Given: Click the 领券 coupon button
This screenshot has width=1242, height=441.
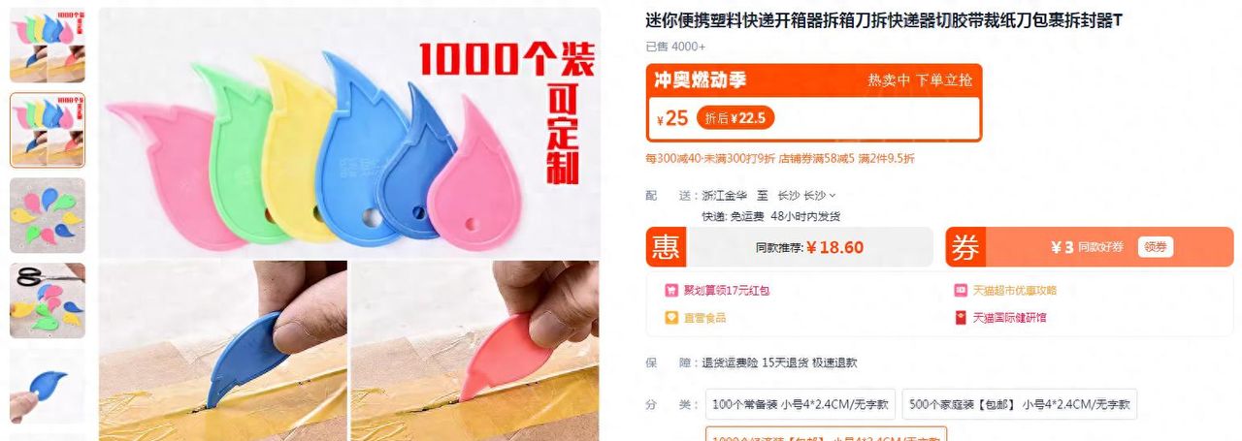Looking at the screenshot, I should 1155,247.
